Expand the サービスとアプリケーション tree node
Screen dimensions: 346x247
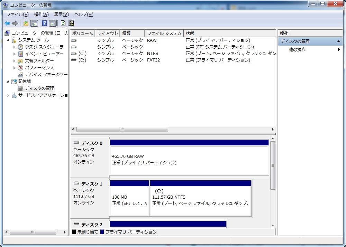click(x=8, y=95)
